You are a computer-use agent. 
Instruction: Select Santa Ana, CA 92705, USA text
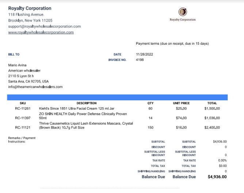(x=28, y=81)
